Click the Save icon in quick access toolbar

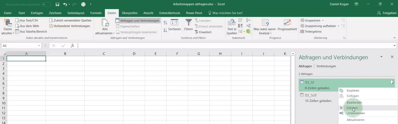click(x=57, y=4)
